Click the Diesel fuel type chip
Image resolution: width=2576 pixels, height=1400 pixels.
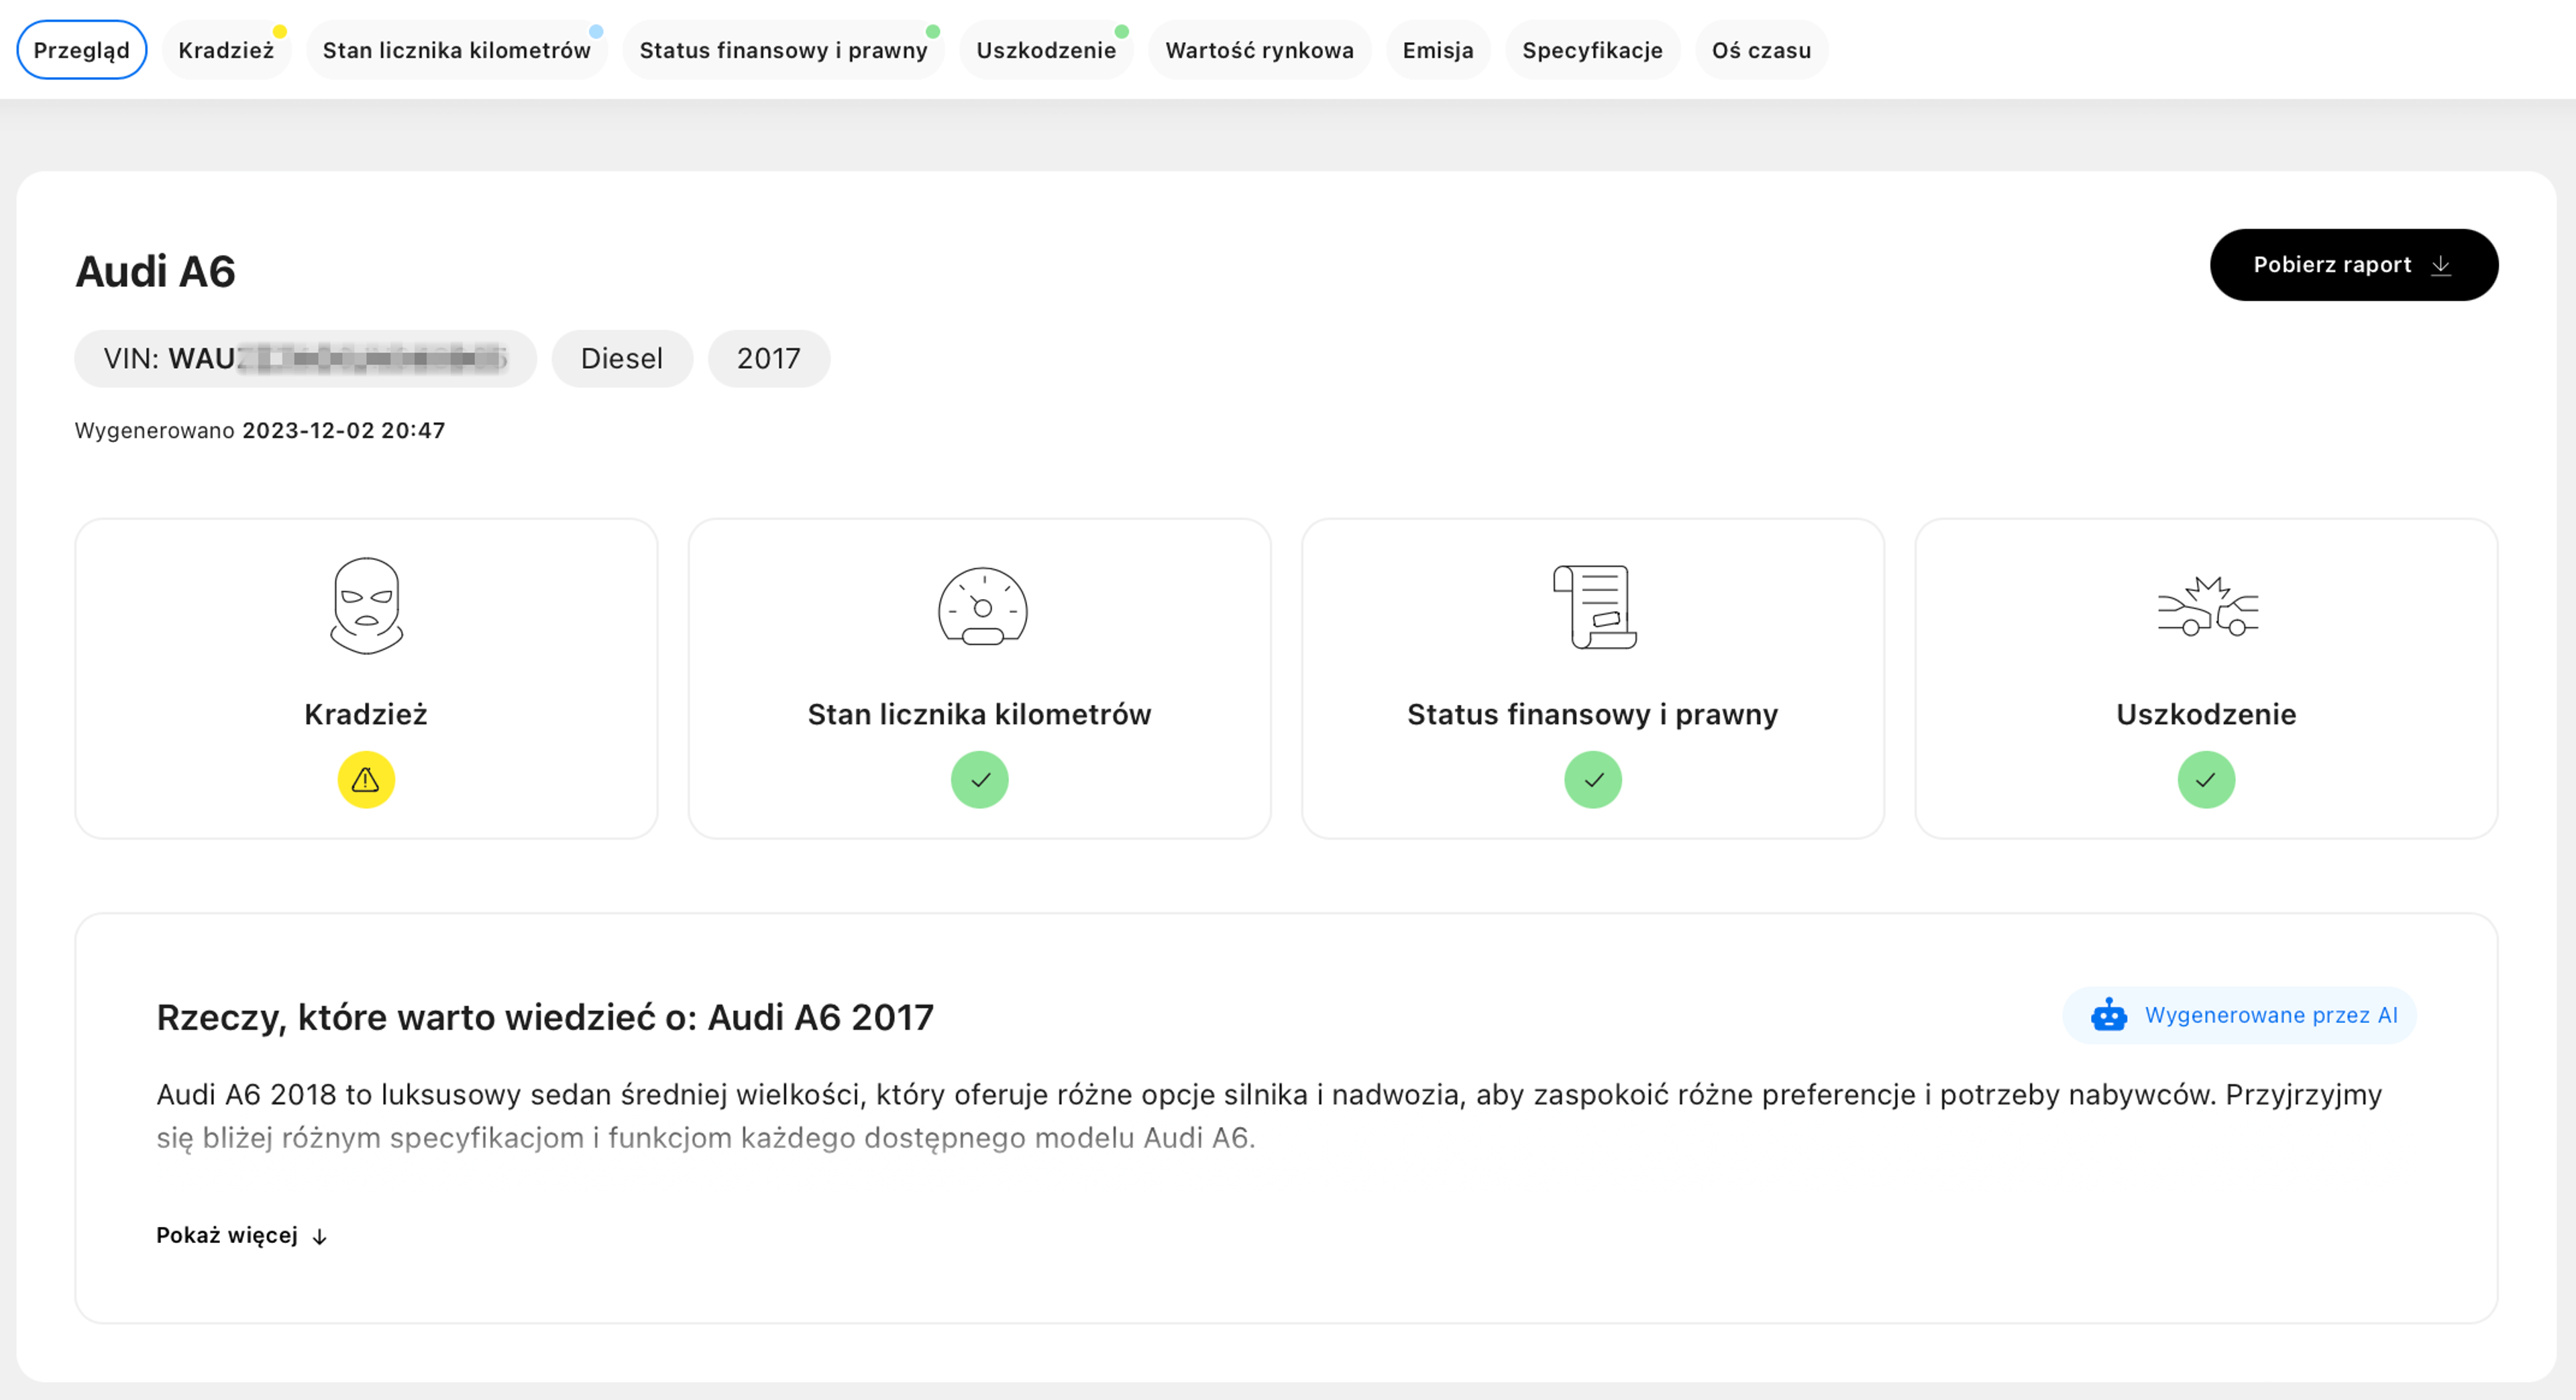click(621, 359)
